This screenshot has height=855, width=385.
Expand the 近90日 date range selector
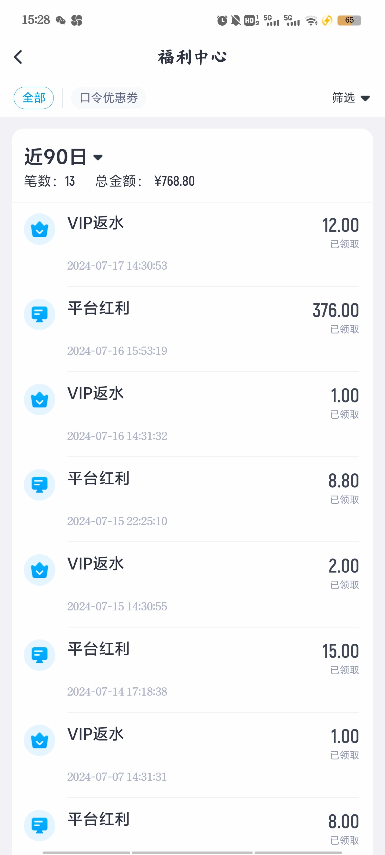pyautogui.click(x=64, y=157)
